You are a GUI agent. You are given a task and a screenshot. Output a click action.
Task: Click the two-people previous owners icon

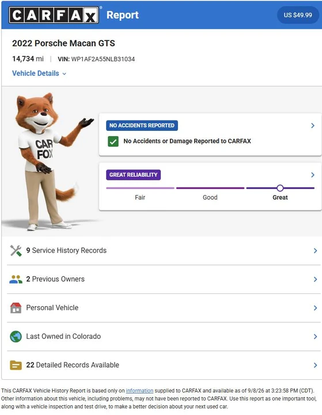(x=16, y=279)
